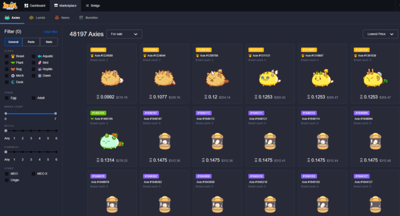Click the green #1465105 plant badge
The width and height of the screenshot is (400, 216).
(x=98, y=113)
